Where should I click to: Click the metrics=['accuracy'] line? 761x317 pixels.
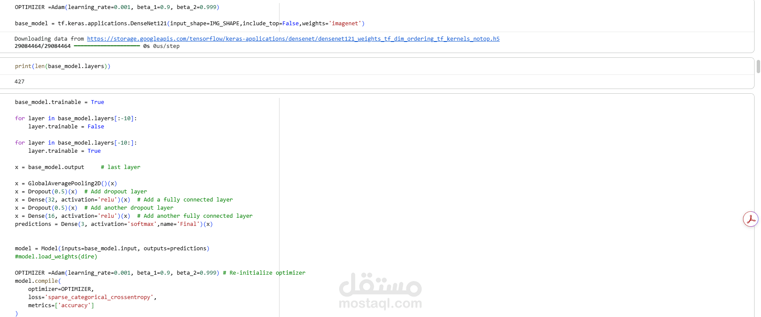[61, 305]
